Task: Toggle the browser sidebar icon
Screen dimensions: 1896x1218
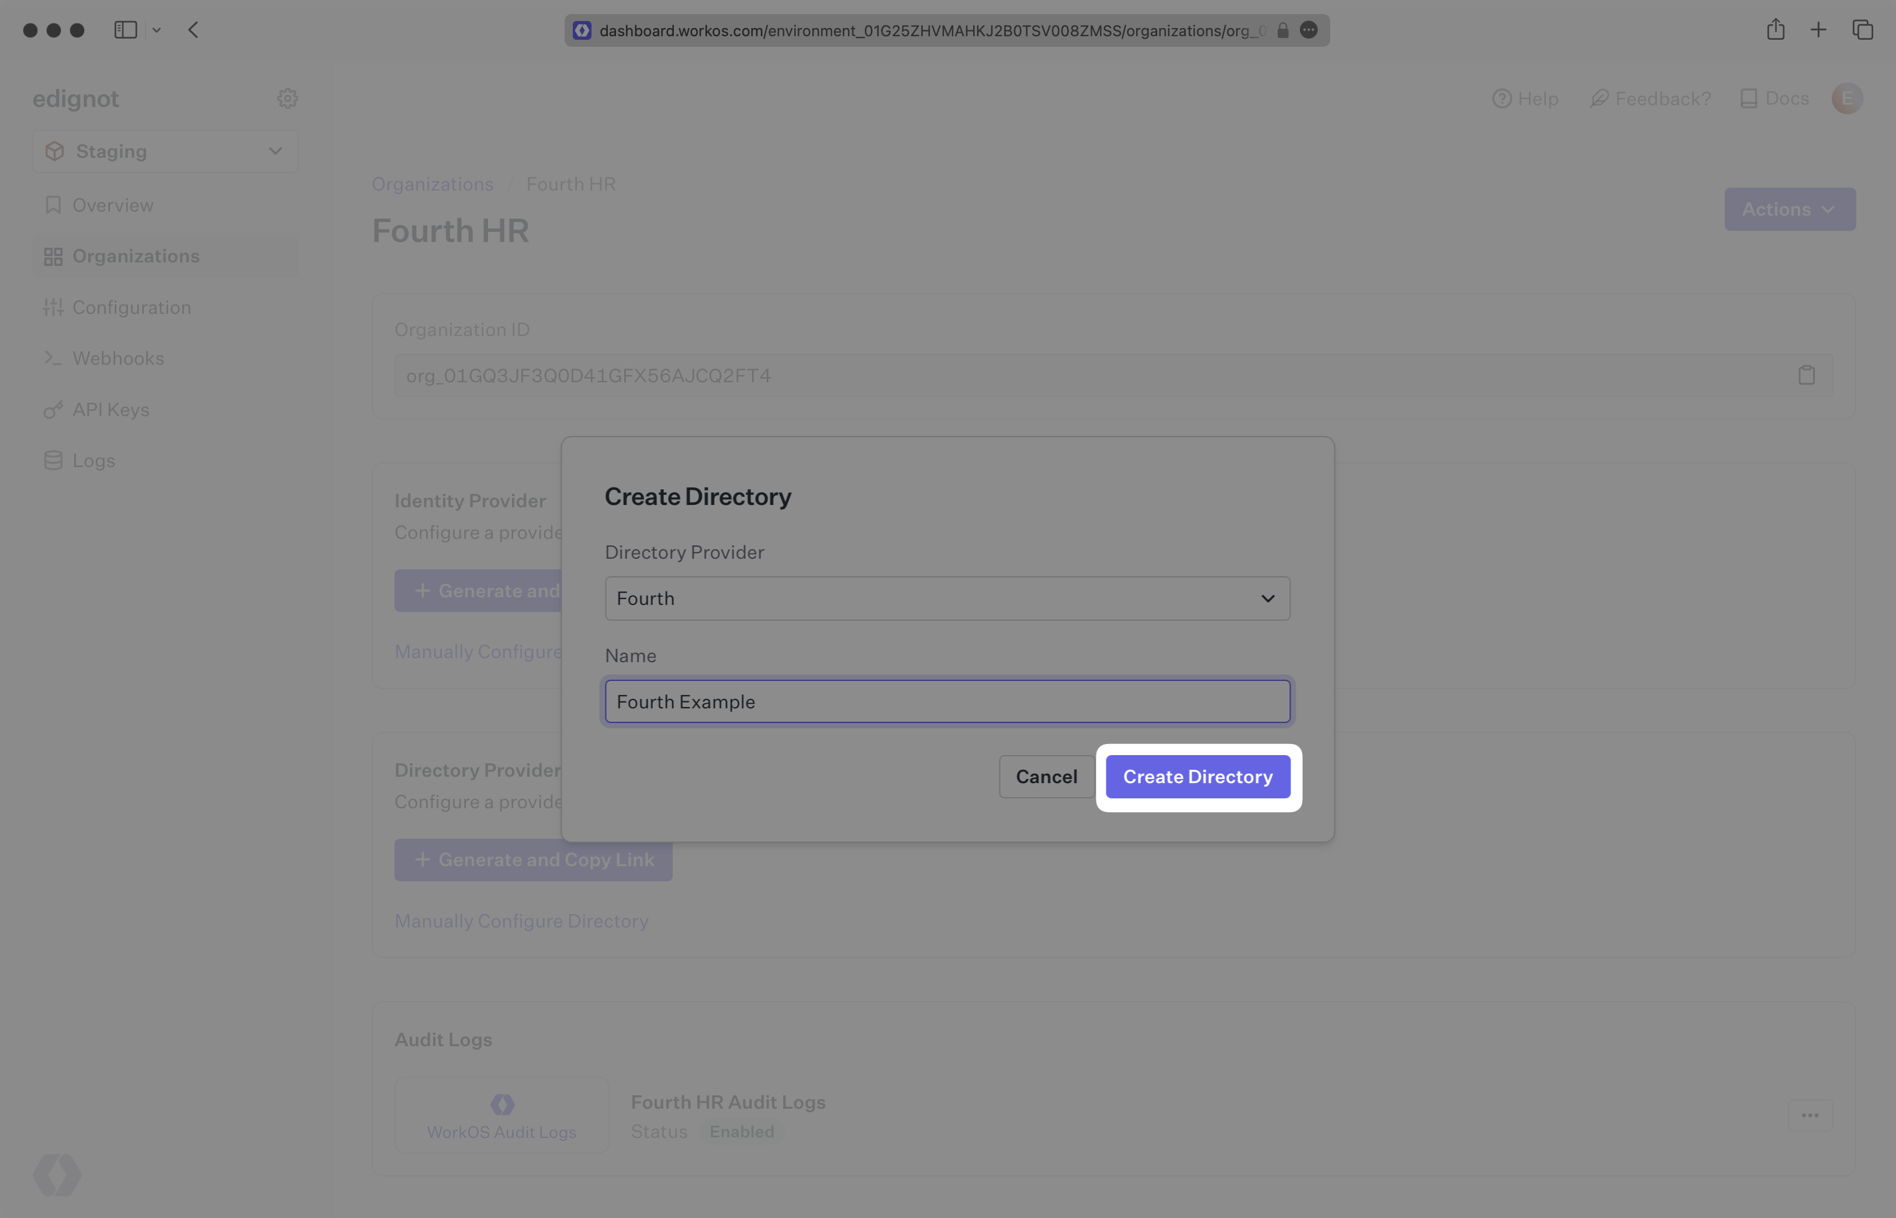Action: [x=126, y=30]
